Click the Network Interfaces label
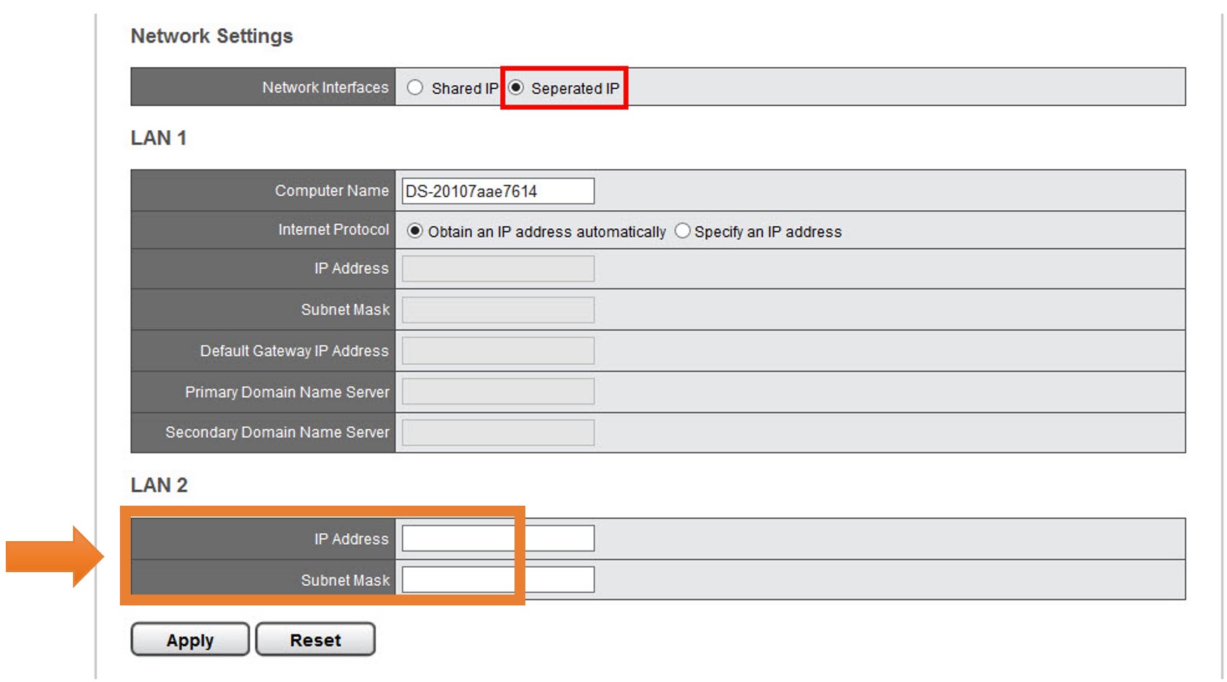 325,87
